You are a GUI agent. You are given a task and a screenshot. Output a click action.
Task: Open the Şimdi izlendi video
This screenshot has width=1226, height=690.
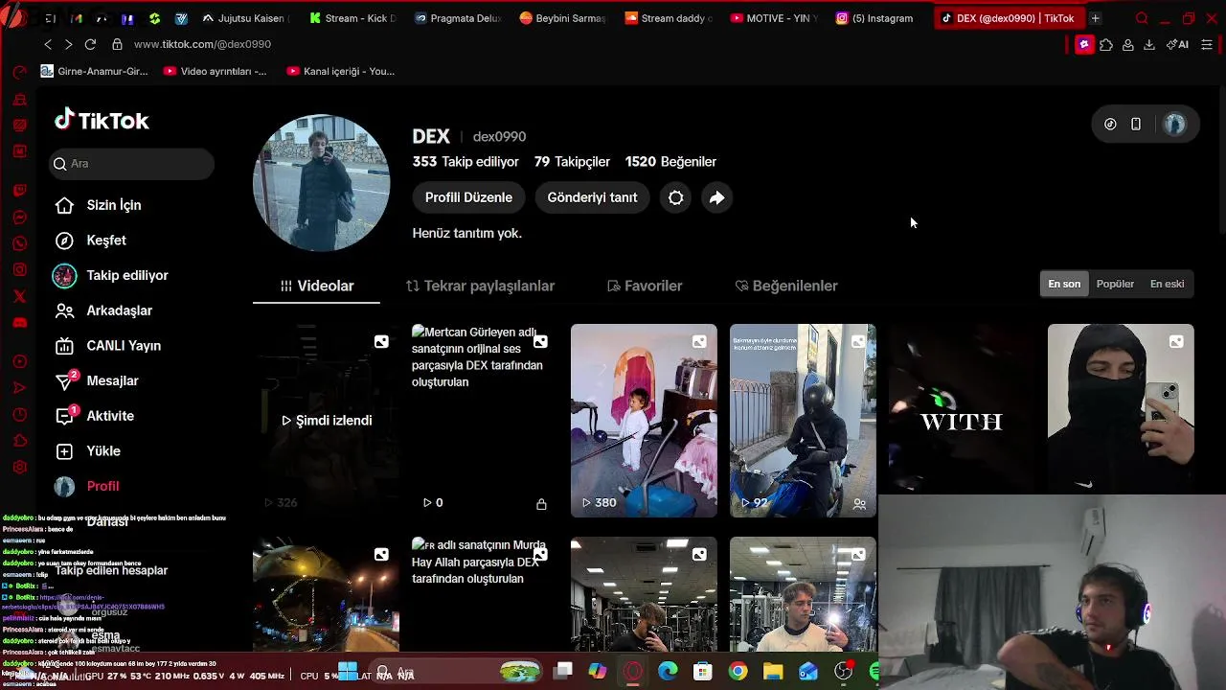point(326,421)
